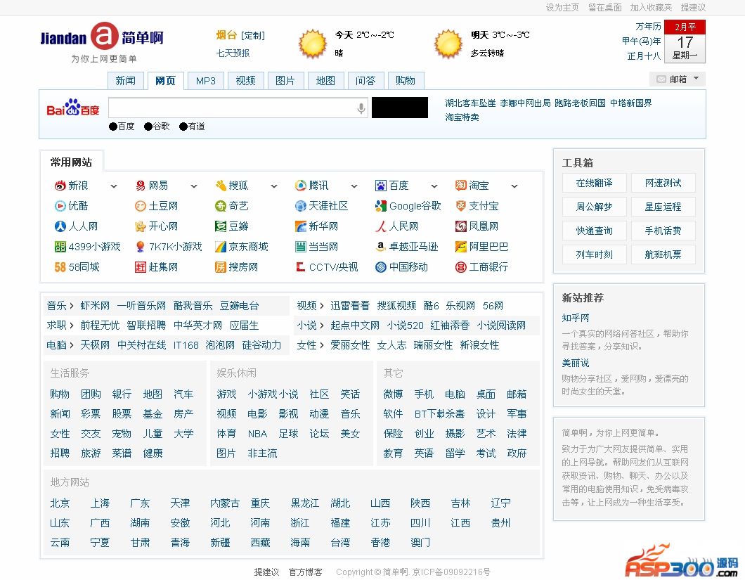Expand the dropdown arrow next to 腾讯
Screen dimensions: 745x580
click(x=354, y=186)
